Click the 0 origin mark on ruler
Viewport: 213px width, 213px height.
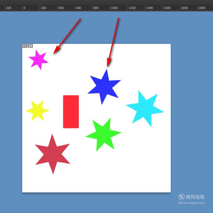(24, 8)
